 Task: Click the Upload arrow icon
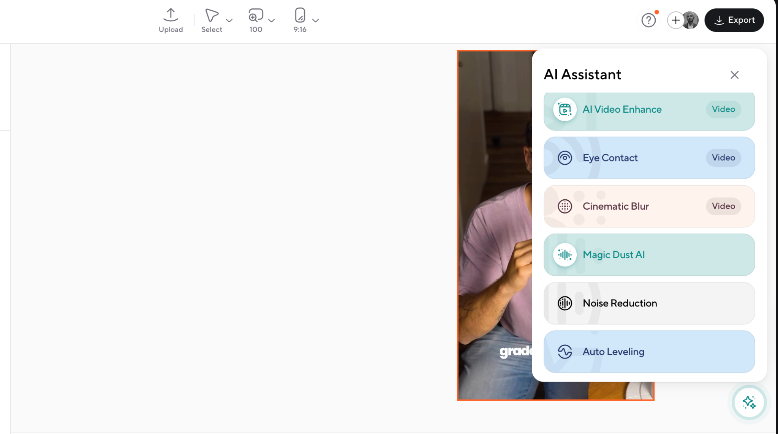coord(171,15)
